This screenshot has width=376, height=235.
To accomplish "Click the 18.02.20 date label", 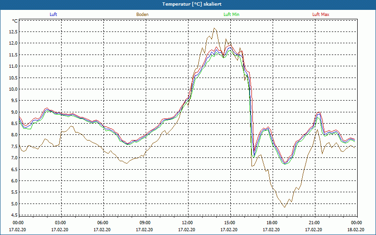I will click(356, 229).
